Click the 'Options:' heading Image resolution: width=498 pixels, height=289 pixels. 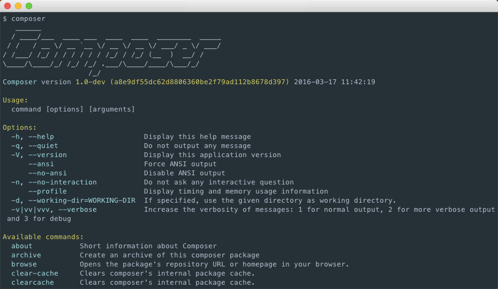(20, 128)
